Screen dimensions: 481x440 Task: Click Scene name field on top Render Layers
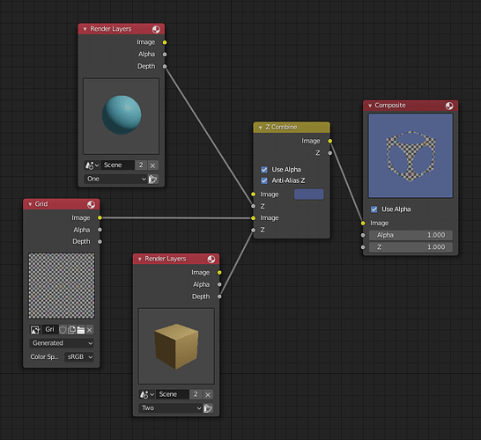click(117, 165)
